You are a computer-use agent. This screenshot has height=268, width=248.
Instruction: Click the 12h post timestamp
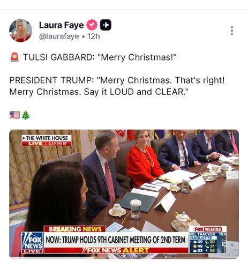pyautogui.click(x=94, y=36)
